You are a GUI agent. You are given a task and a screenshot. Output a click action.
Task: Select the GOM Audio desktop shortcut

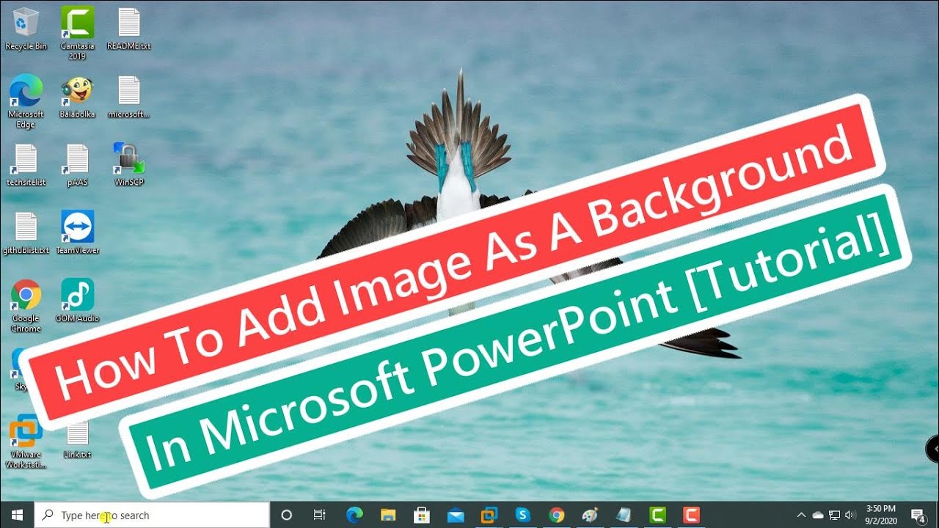pyautogui.click(x=77, y=301)
